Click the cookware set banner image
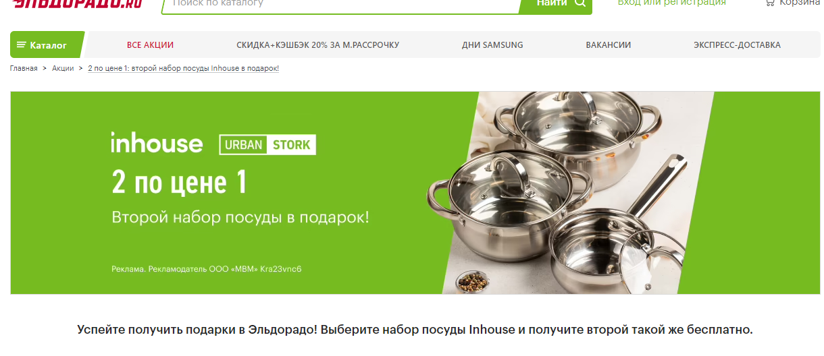This screenshot has height=356, width=824. coord(567,193)
